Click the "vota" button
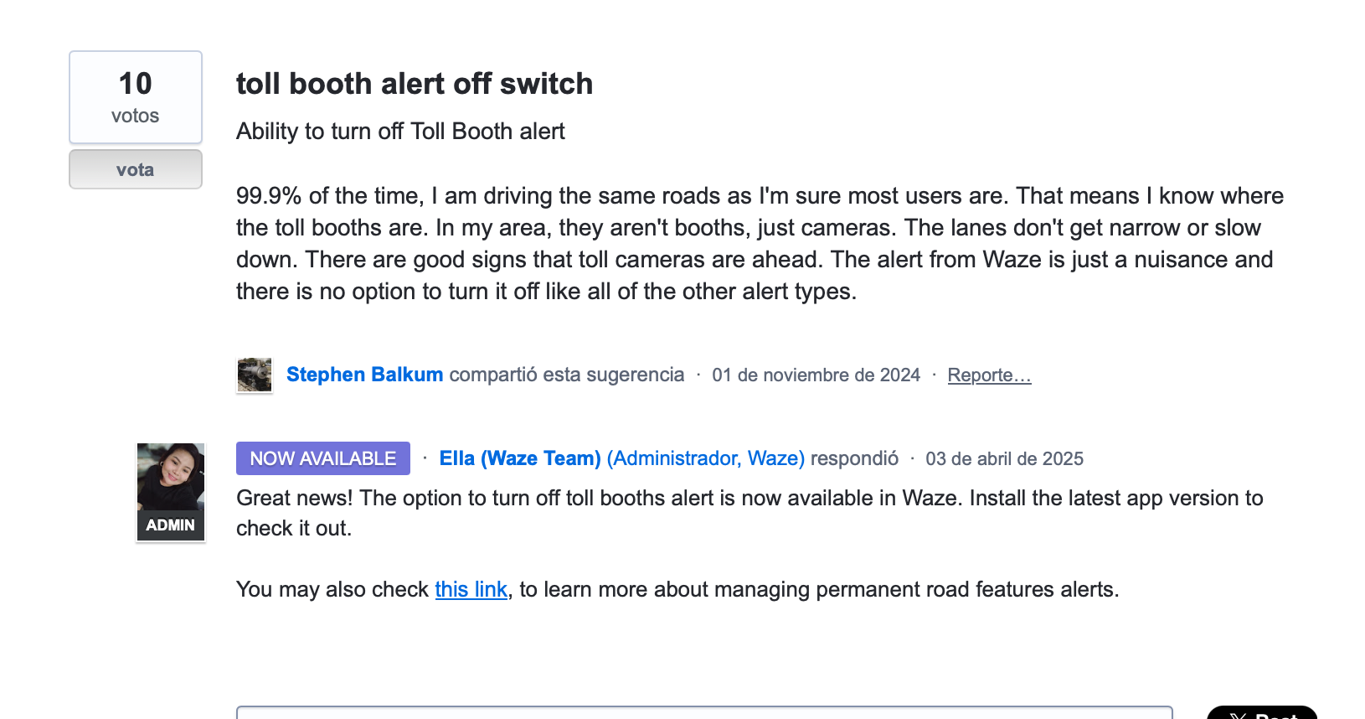Screen dimensions: 1365x719 [135, 169]
